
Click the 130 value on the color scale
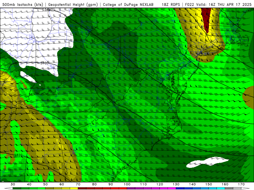click(176, 184)
